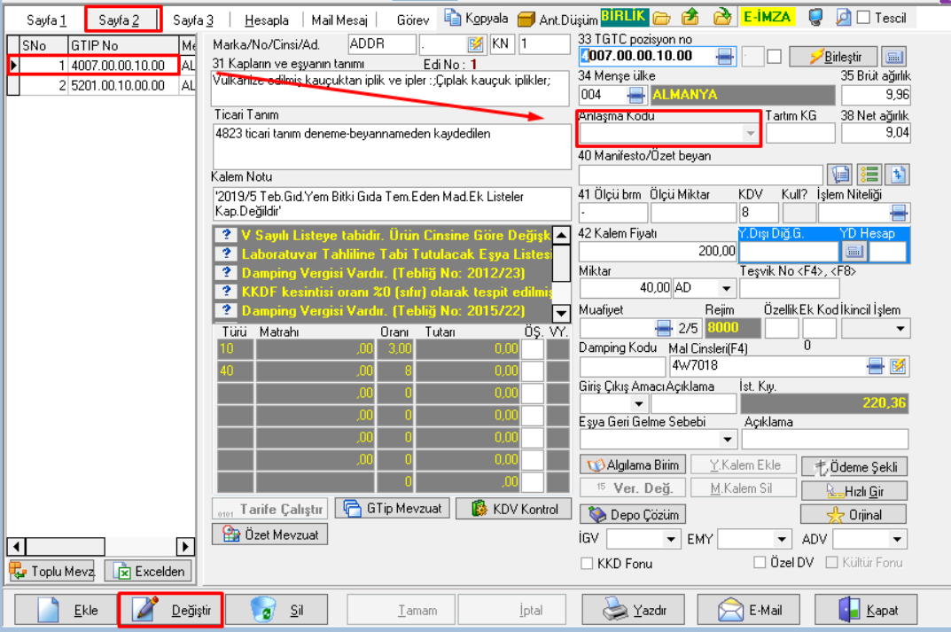
Task: Enable the Özel DV checkbox
Action: (760, 562)
